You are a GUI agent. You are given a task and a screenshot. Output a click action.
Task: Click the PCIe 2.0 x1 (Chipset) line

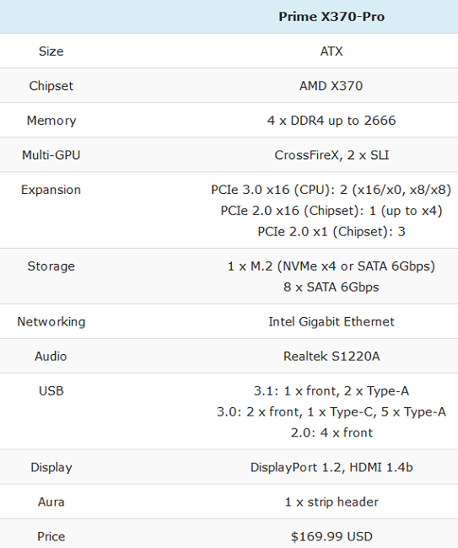[x=331, y=232]
